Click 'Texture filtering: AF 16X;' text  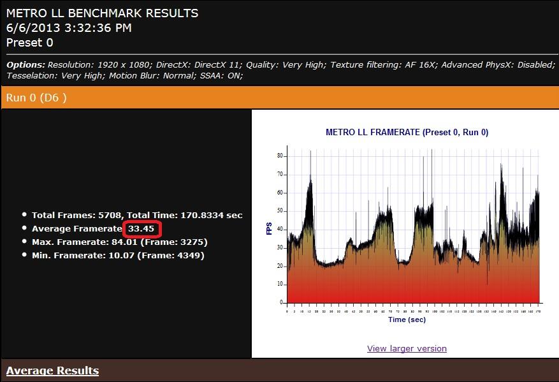384,65
